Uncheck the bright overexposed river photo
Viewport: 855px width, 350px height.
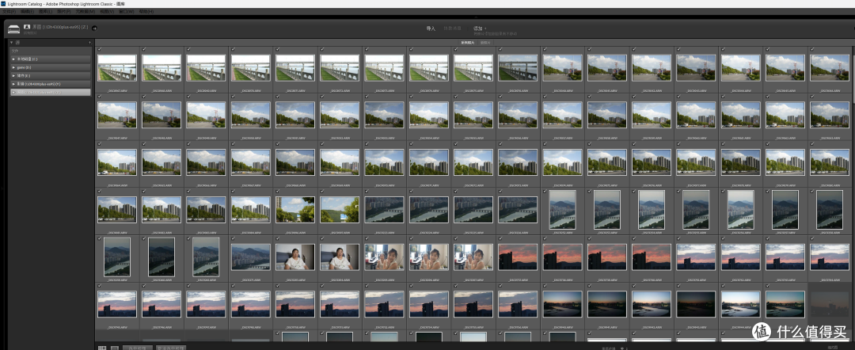click(x=723, y=286)
